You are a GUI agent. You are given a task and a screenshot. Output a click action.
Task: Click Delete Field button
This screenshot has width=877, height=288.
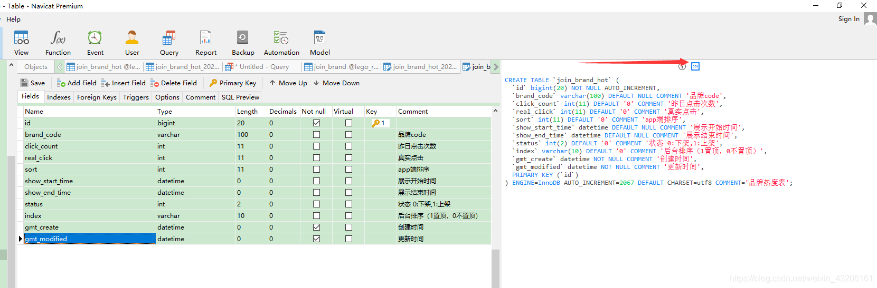[174, 83]
